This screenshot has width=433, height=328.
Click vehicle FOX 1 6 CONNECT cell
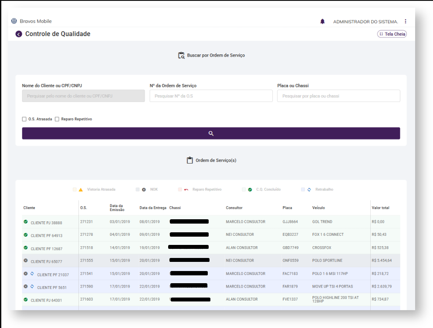pos(328,234)
